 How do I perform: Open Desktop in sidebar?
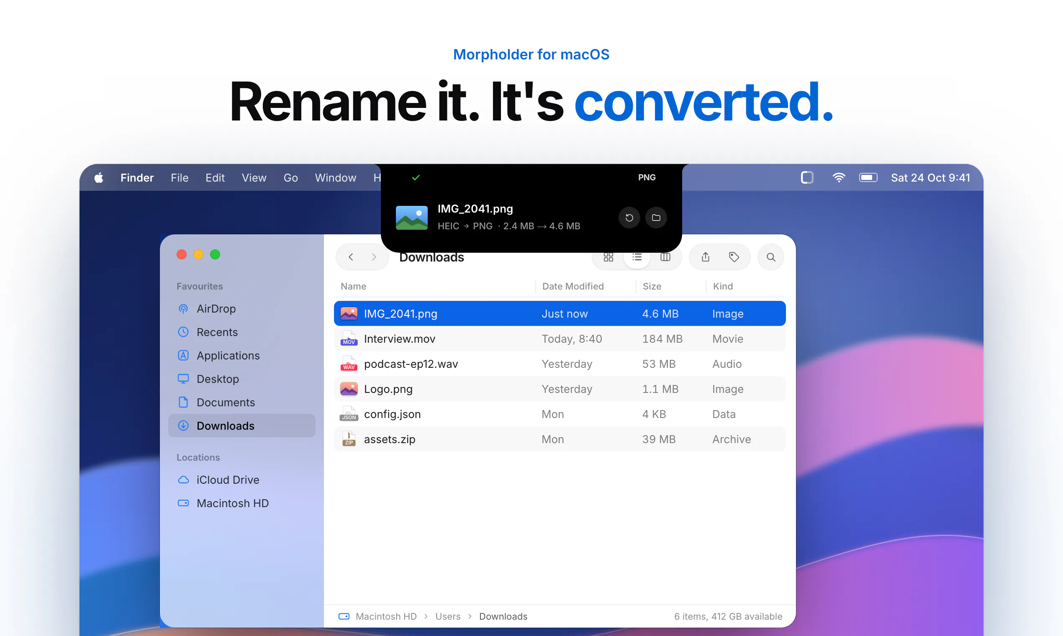point(242,379)
